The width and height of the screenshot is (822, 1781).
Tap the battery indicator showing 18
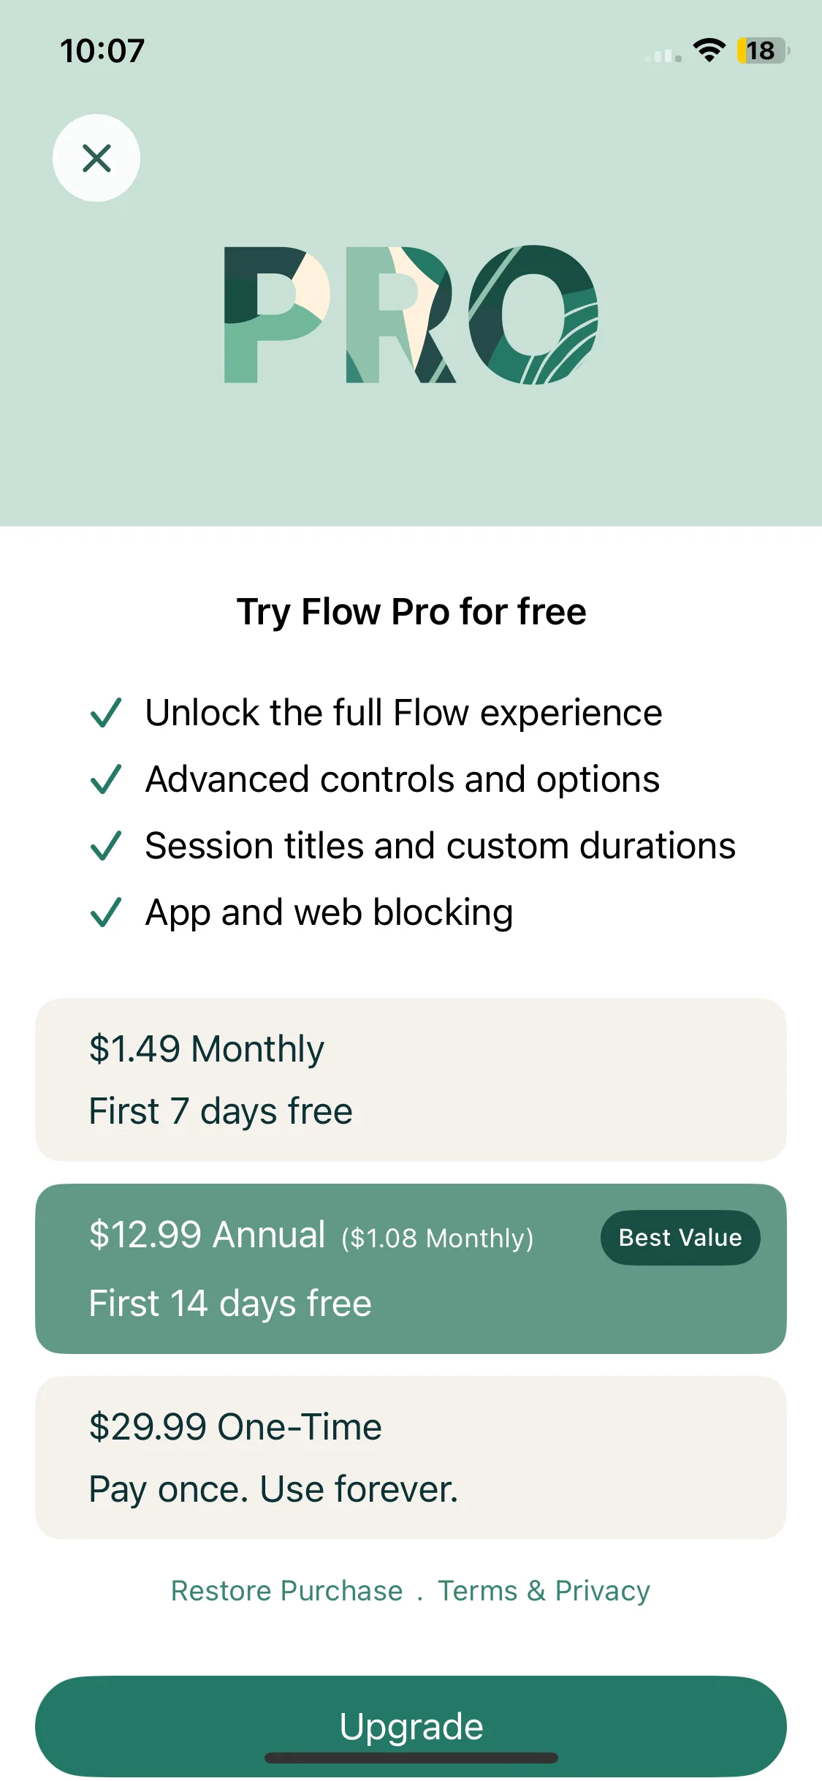(764, 50)
